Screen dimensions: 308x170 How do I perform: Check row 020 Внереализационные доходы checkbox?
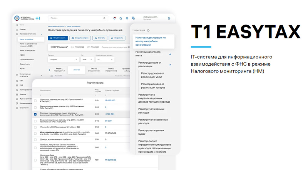[35, 107]
